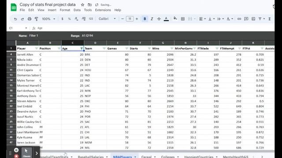282x158 pixels.
Task: Toggle the filter icon in toolbar
Action: 260,19
